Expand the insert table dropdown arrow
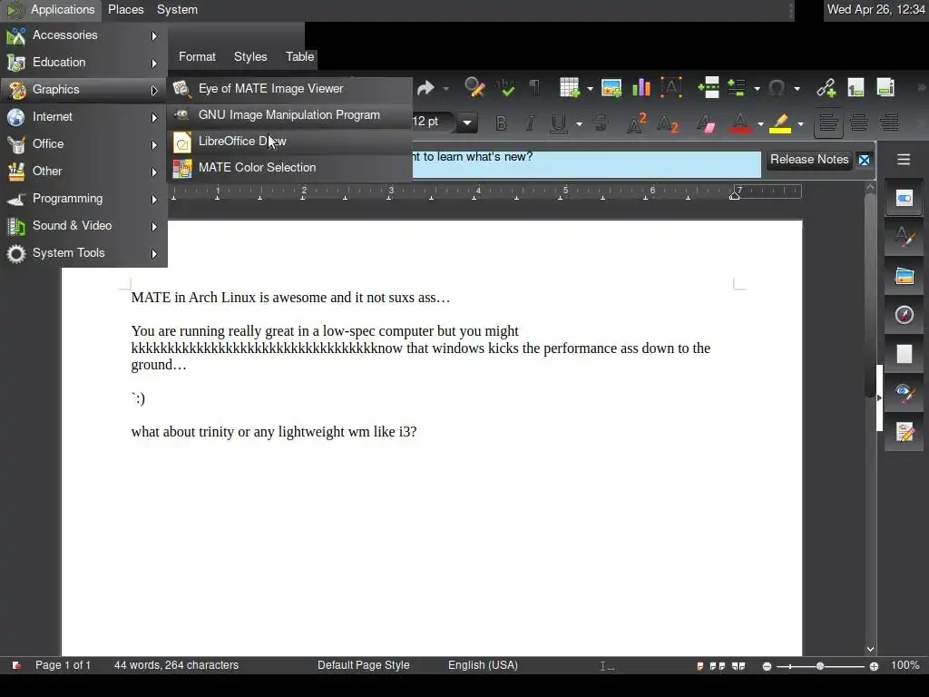The width and height of the screenshot is (929, 697). [590, 89]
